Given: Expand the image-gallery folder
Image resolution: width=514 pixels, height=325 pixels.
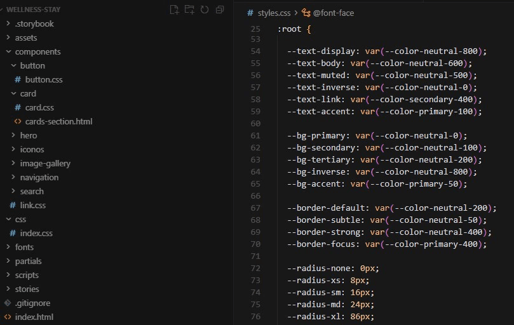Looking at the screenshot, I should [13, 163].
